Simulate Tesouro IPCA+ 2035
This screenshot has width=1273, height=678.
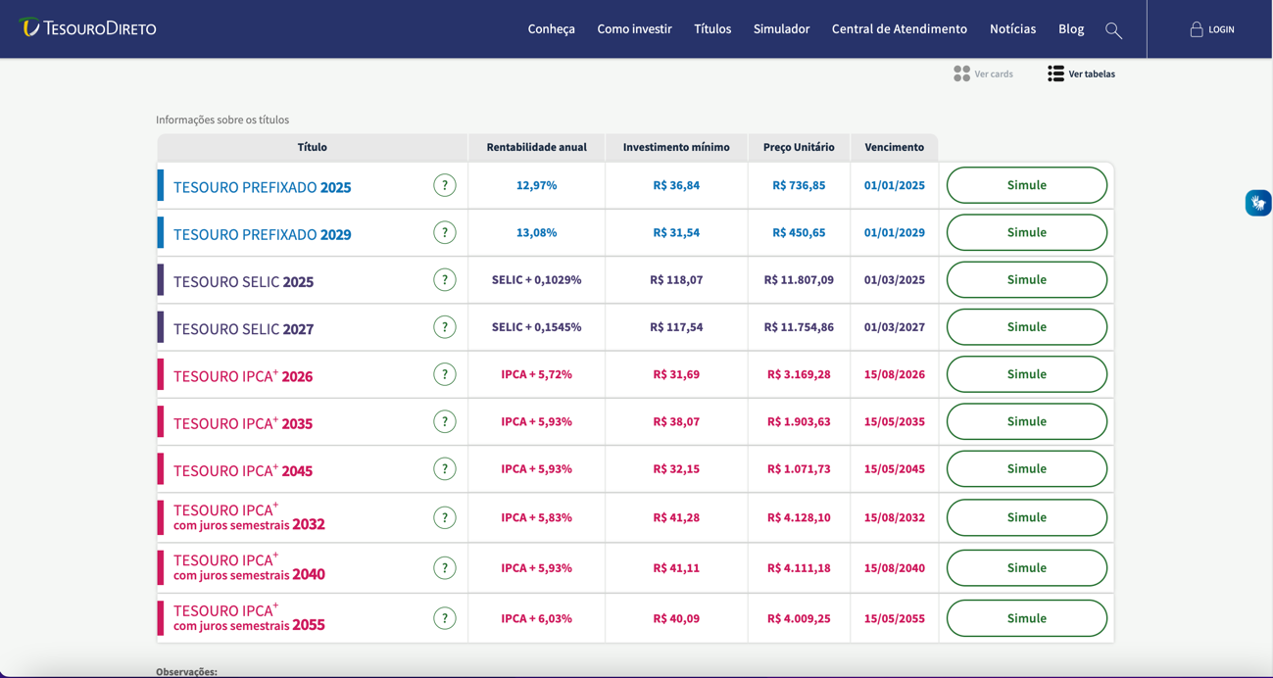(1027, 421)
